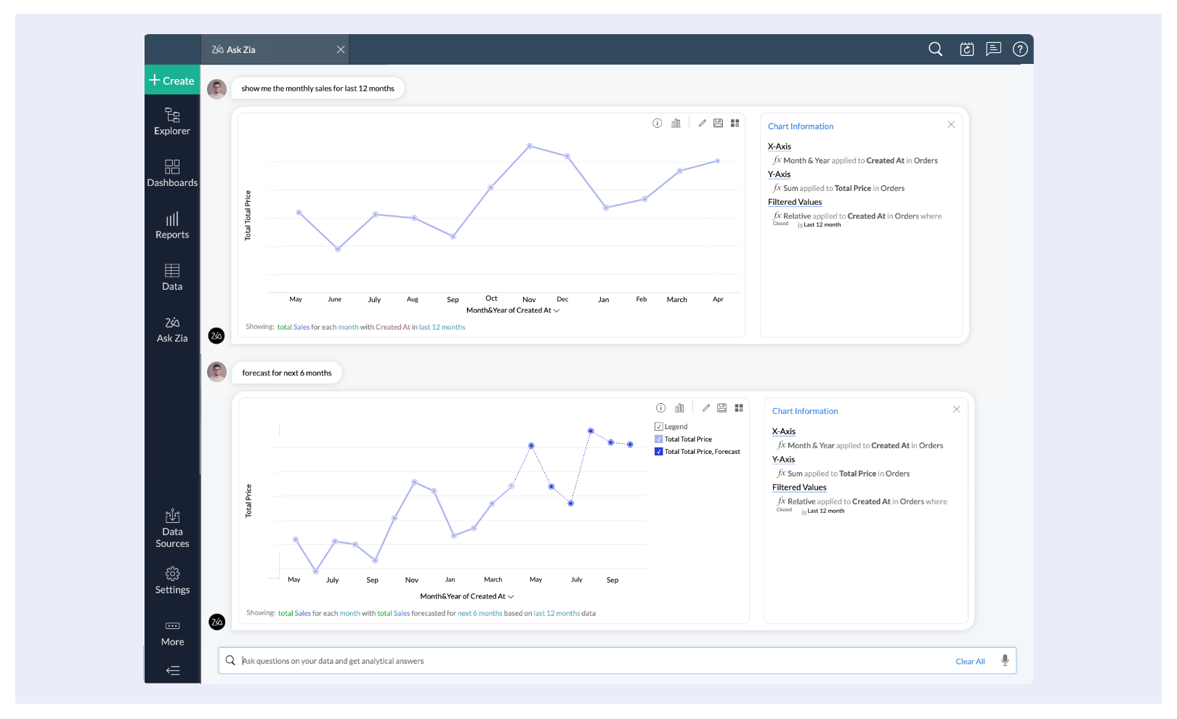Screen dimensions: 1177x719
Task: Activate the microphone voice input
Action: [x=1005, y=660]
